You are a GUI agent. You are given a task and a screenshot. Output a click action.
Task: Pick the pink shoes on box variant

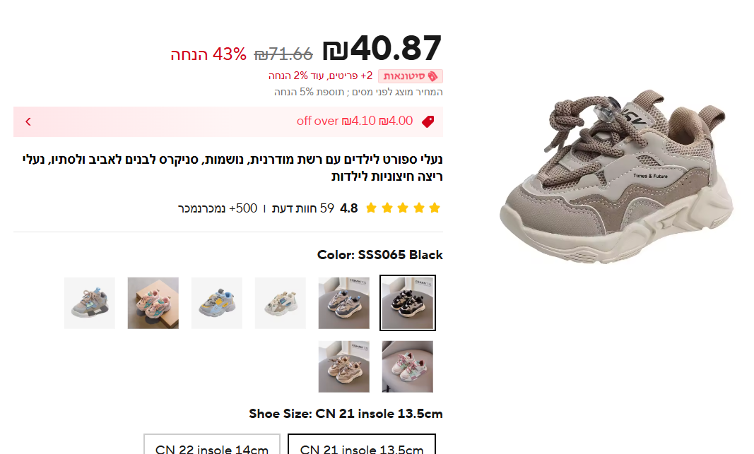tap(153, 303)
